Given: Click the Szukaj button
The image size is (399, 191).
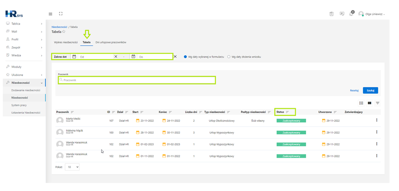Looking at the screenshot, I should point(370,90).
